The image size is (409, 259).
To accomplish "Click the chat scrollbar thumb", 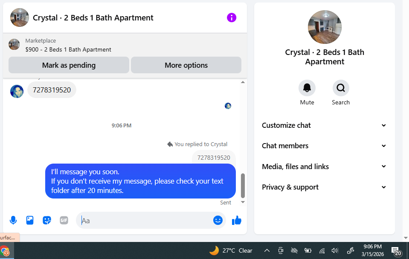I will point(243,186).
